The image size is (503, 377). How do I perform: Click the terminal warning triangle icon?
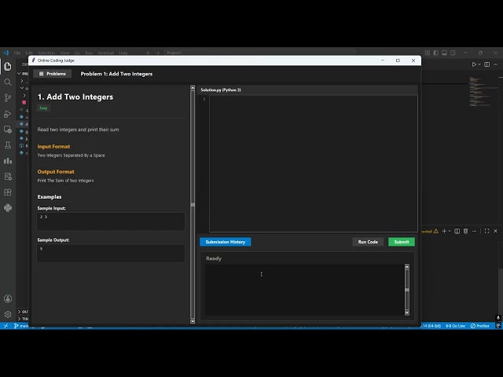436,231
